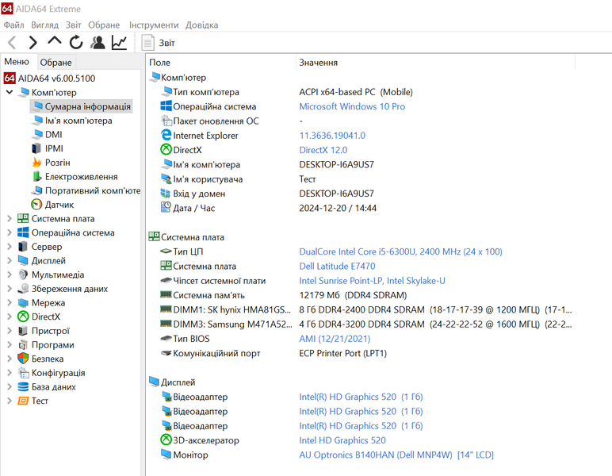Screen dimensions: 612x476
Task: Expand the Сервер tree node
Action: pos(10,247)
